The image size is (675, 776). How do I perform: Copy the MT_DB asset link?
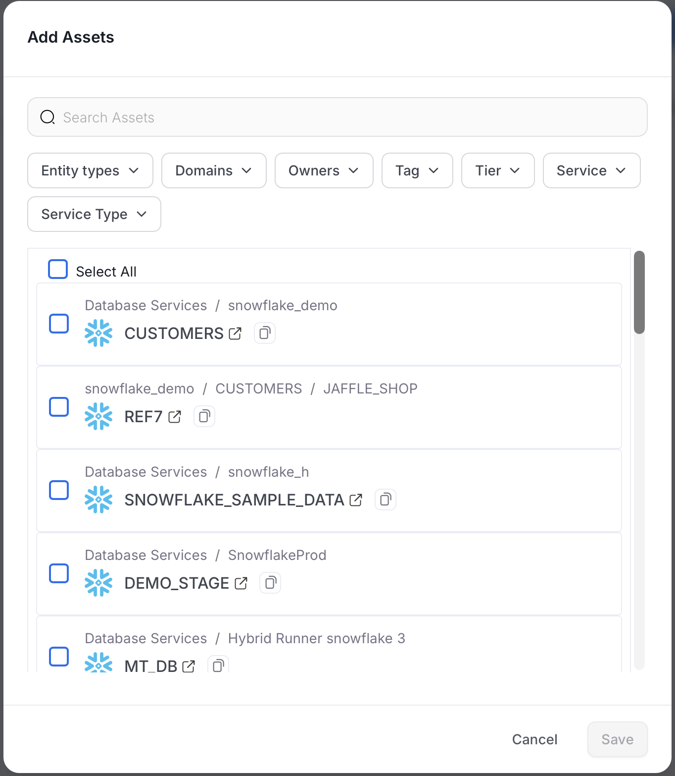coord(218,665)
